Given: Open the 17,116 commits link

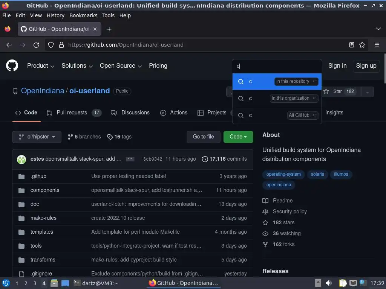Looking at the screenshot, I should point(224,159).
